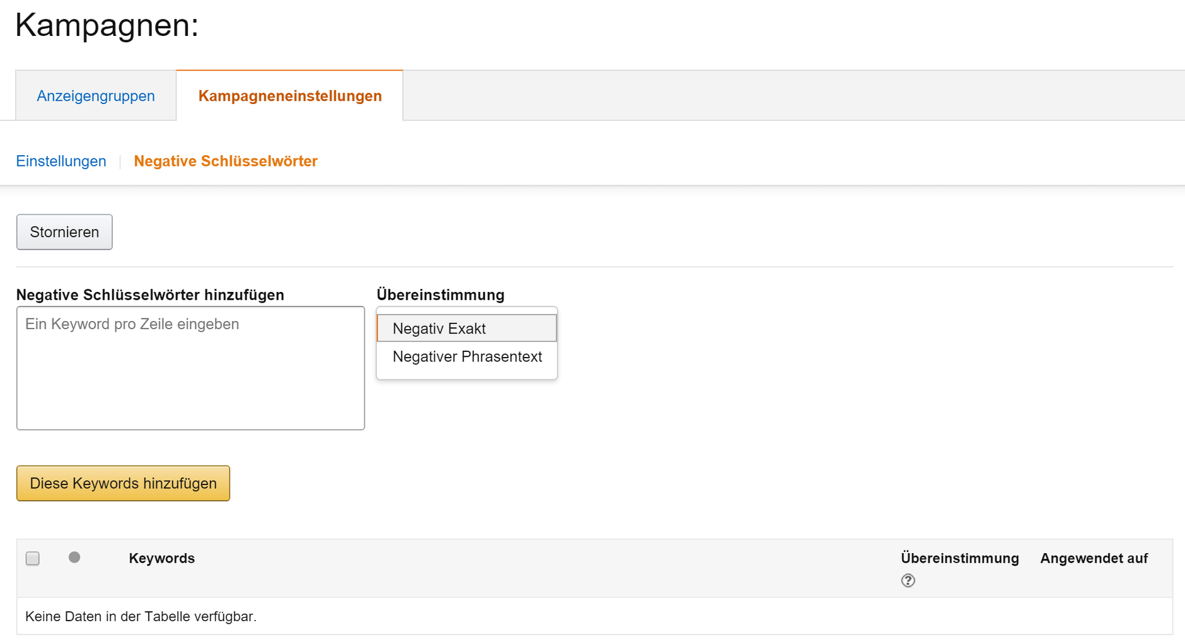Screen dimensions: 1185x642
Task: Click the Stornieren button
Action: coord(64,232)
